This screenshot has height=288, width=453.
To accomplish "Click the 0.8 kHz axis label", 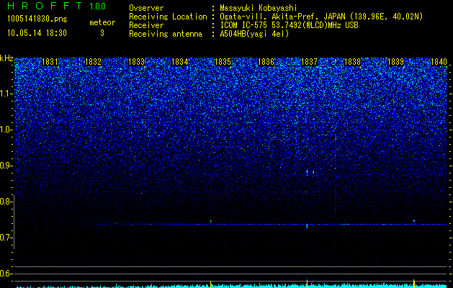I will click(x=6, y=202).
